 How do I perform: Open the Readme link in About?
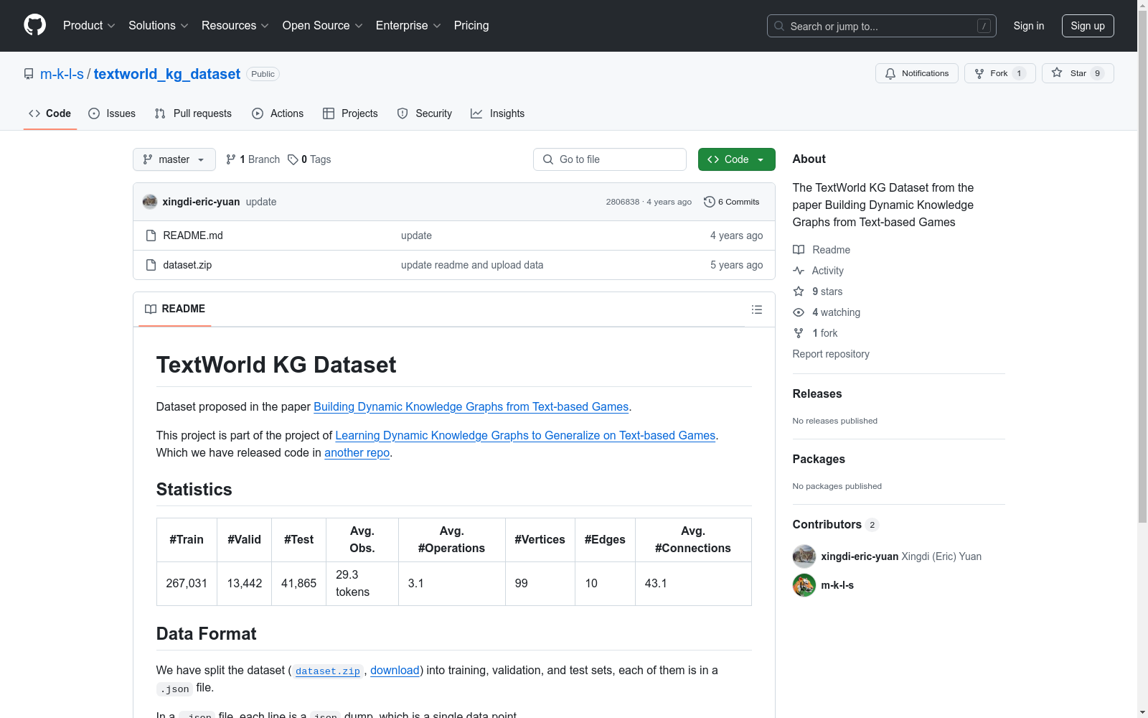[822, 250]
